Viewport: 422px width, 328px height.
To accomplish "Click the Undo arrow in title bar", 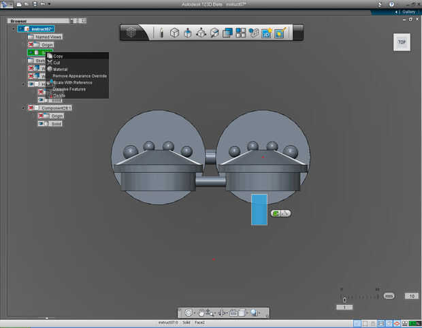I will 43,4.
